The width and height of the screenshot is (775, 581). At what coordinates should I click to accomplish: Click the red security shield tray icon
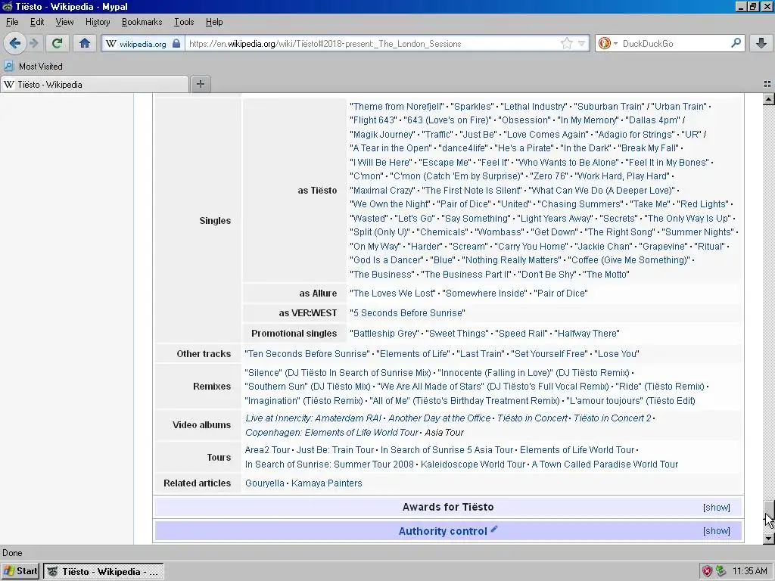click(708, 571)
